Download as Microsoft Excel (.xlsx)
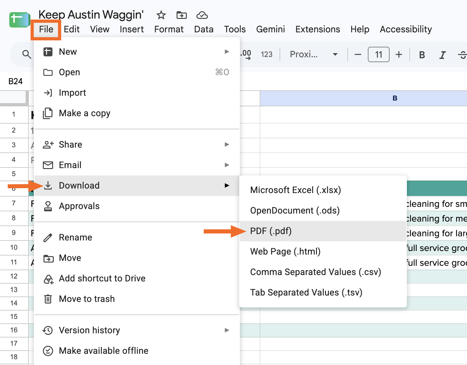 (323, 190)
